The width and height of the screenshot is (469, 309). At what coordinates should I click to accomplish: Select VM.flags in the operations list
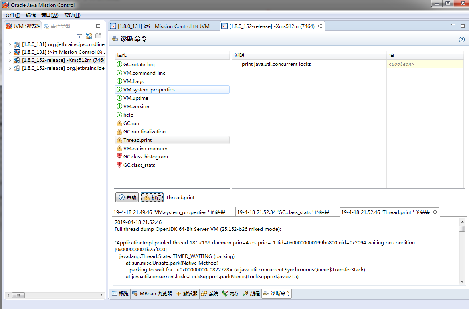[x=132, y=81]
